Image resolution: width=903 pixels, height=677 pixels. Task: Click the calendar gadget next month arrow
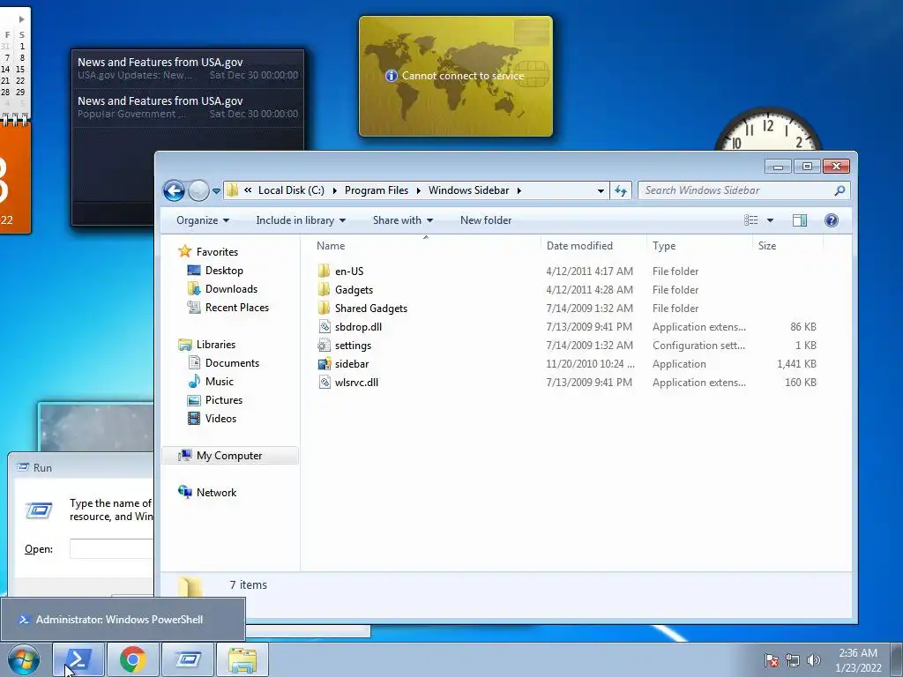[21, 19]
